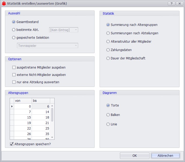This screenshot has height=162, width=185.
Task: Enable ausgetretene Mitglieder ausgeben checkbox
Action: (14, 68)
